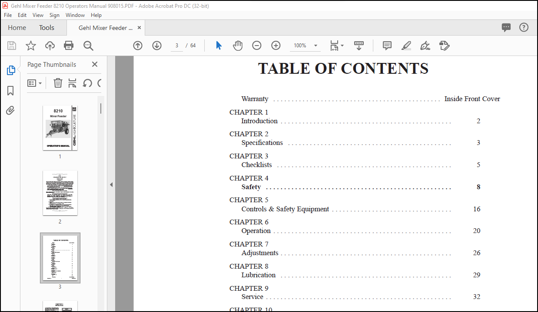
Task: Activate the selection arrow tool
Action: tap(219, 46)
